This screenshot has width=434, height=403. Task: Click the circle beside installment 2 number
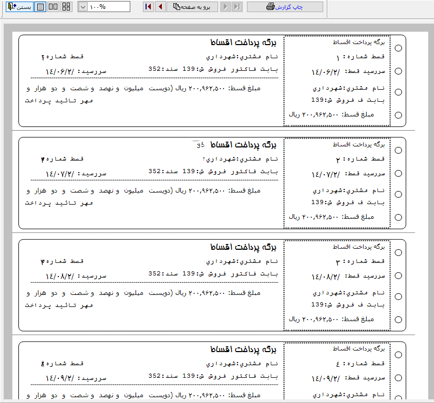pos(398,151)
